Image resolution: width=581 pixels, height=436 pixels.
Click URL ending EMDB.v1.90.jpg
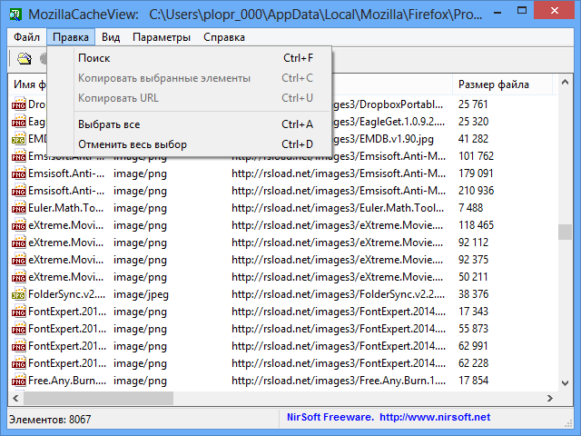[383, 139]
